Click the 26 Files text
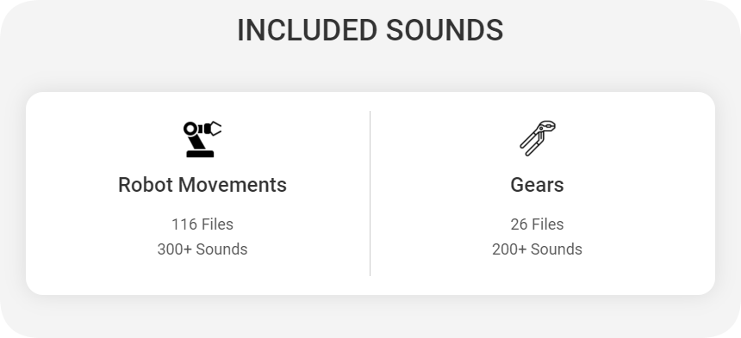 coord(537,224)
